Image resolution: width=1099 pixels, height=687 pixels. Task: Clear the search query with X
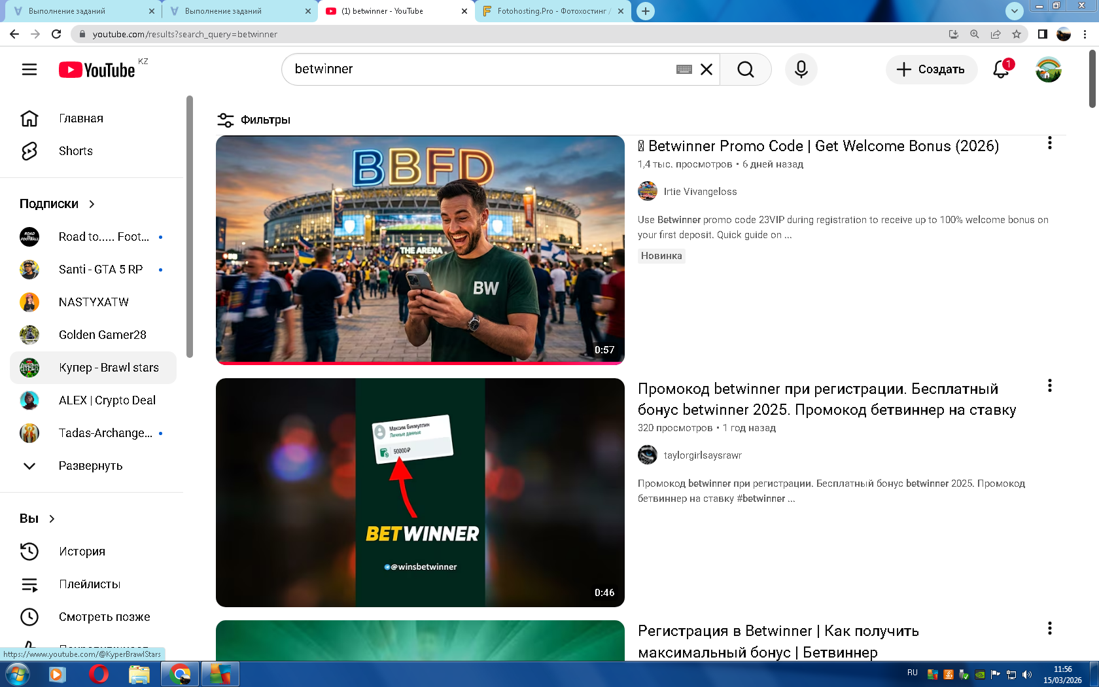click(x=706, y=69)
